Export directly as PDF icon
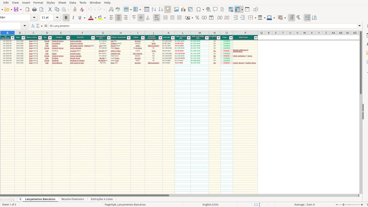 (x=27, y=10)
